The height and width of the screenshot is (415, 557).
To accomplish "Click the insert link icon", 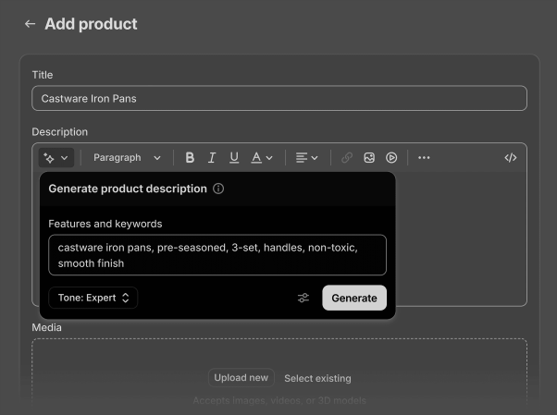I will click(x=347, y=158).
